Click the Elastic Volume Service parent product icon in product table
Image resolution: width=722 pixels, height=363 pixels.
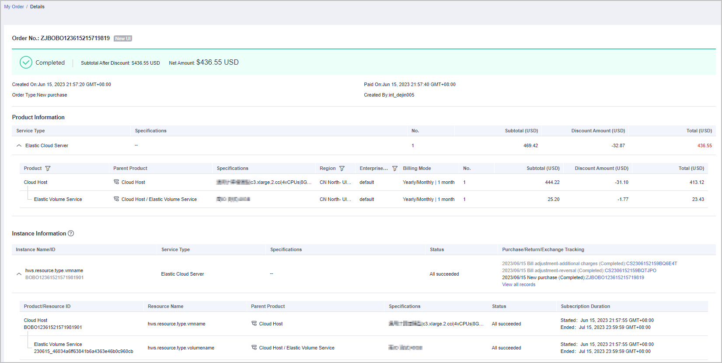116,199
